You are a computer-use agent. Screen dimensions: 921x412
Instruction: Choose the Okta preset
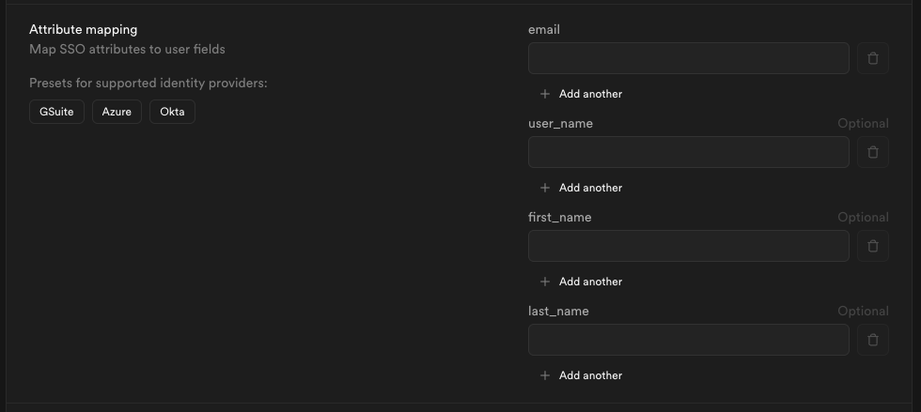[172, 113]
